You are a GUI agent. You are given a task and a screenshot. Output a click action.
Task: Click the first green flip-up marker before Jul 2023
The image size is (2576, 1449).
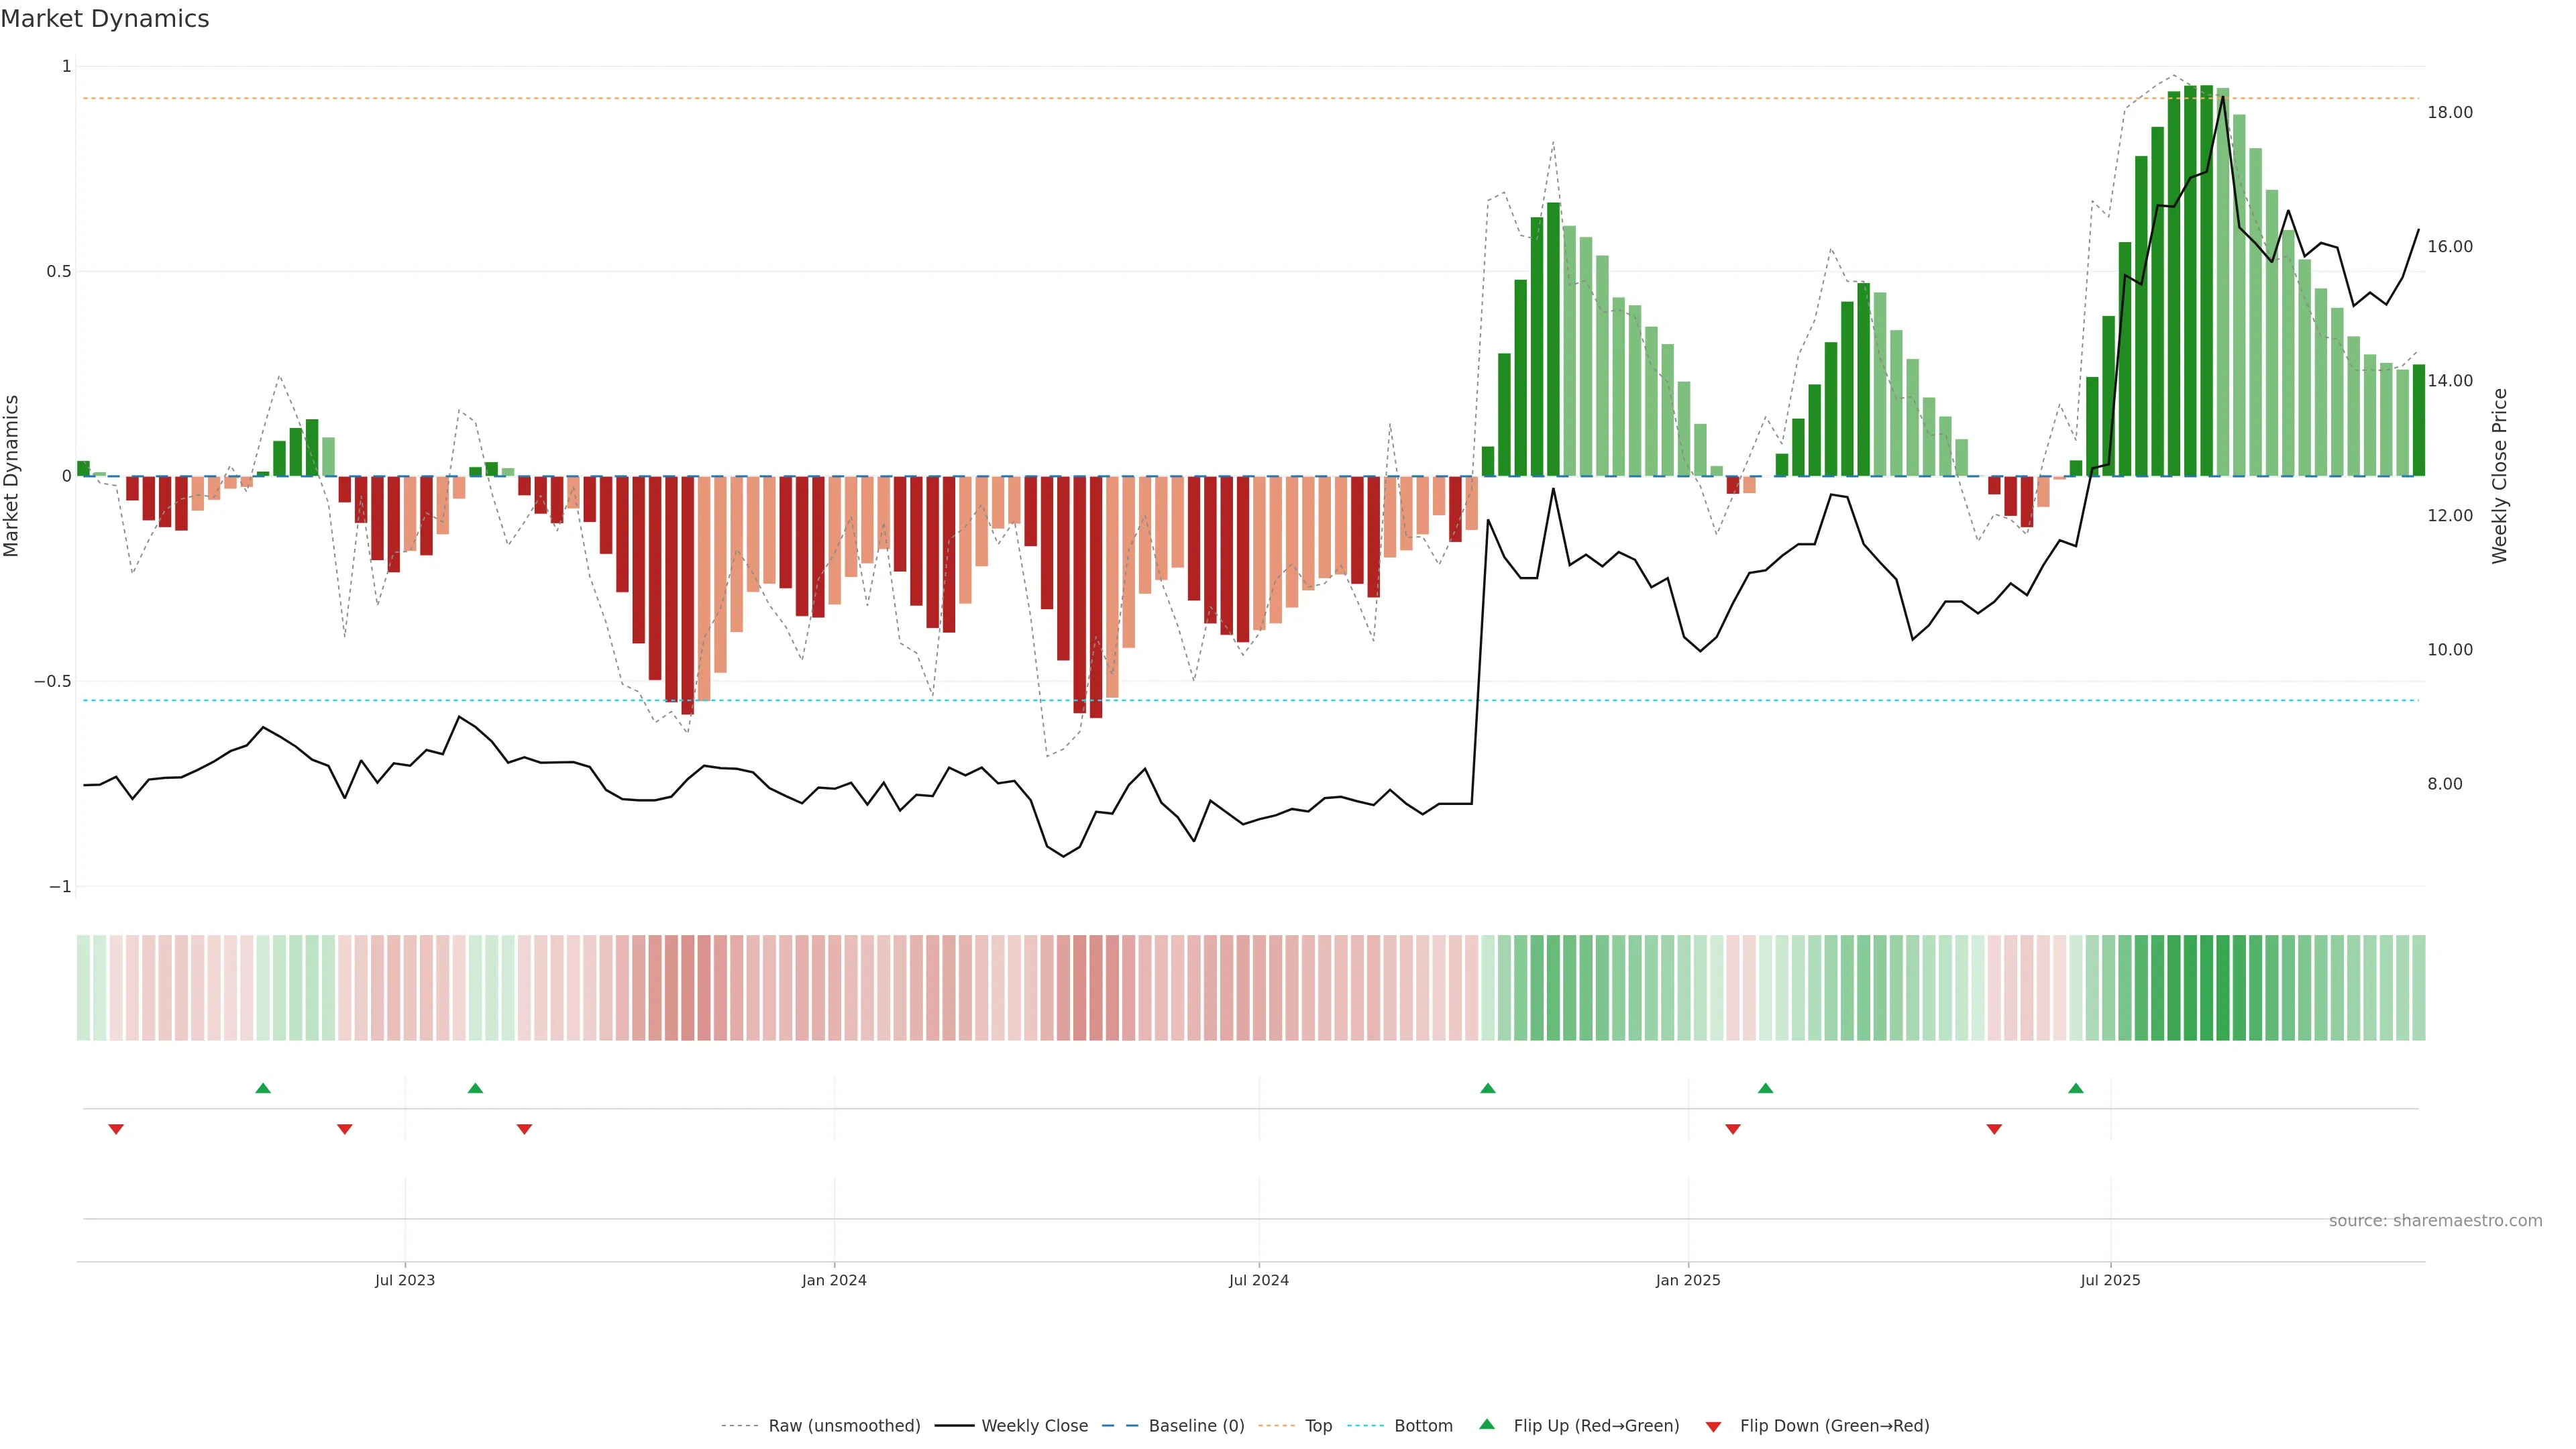click(x=263, y=1088)
